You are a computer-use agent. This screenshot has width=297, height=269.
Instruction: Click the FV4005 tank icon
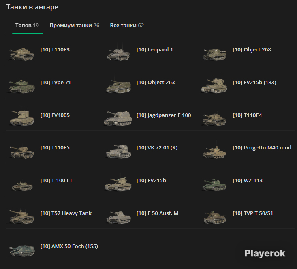point(22,117)
